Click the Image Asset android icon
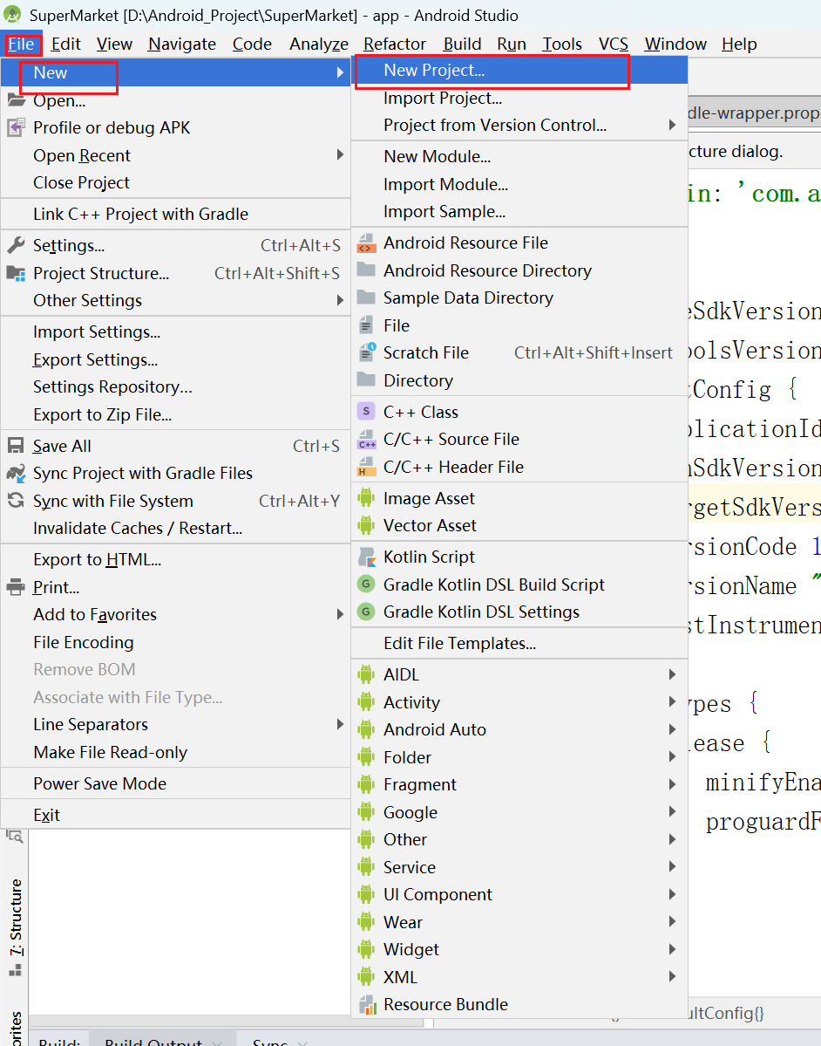Screen dimensions: 821x1046 [366, 498]
